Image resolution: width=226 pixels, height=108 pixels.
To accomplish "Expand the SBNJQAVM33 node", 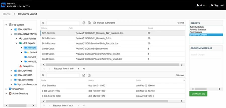I will (11, 71).
